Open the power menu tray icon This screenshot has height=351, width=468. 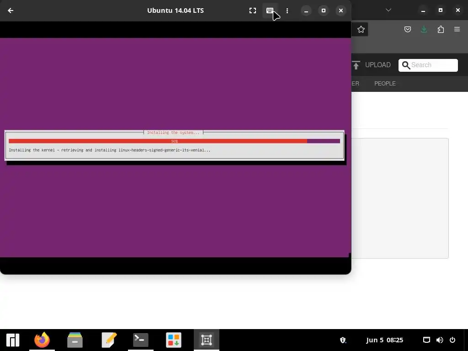click(452, 340)
